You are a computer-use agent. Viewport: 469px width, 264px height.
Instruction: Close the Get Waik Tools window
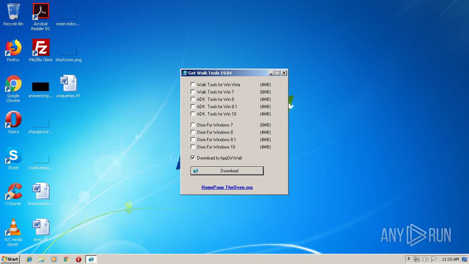pos(284,73)
